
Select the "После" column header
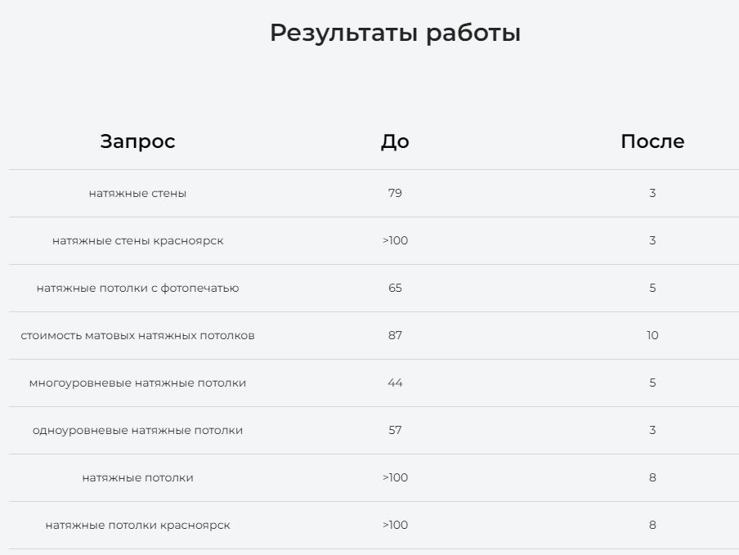652,141
